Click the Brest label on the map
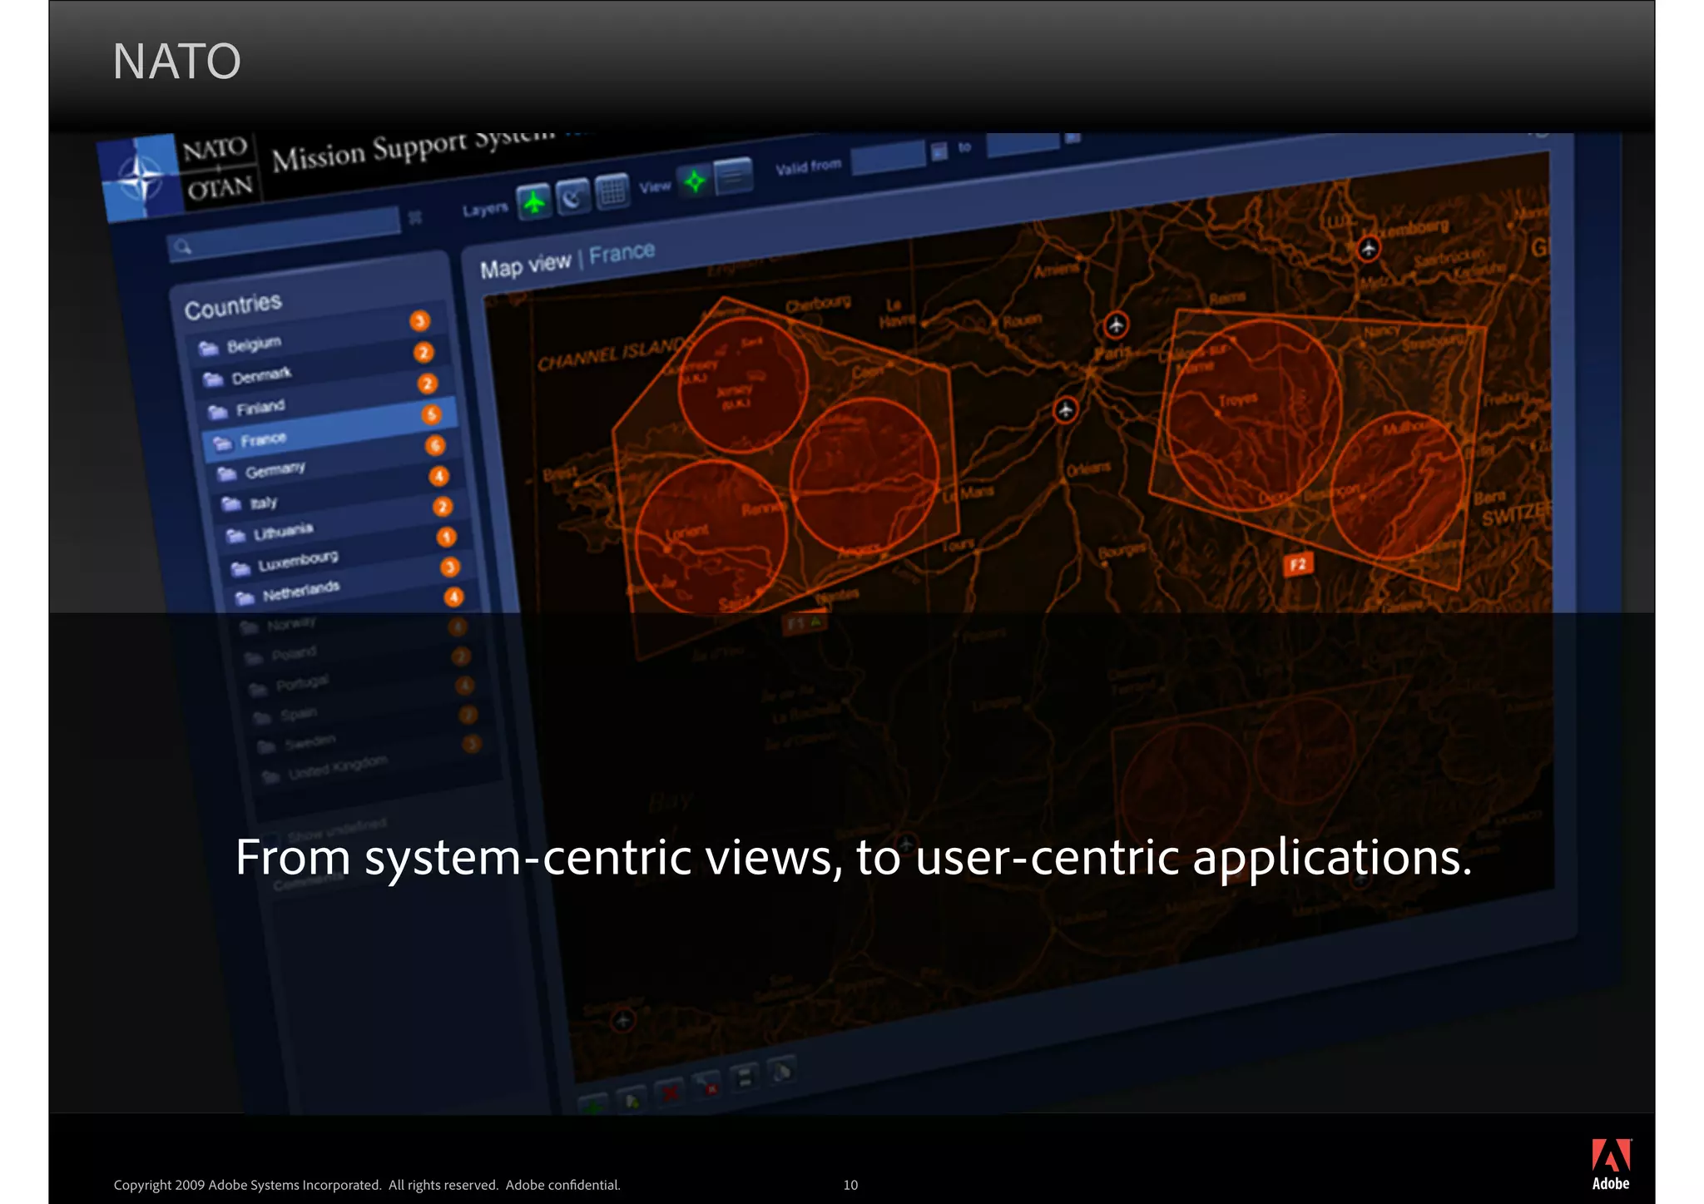 [x=560, y=473]
